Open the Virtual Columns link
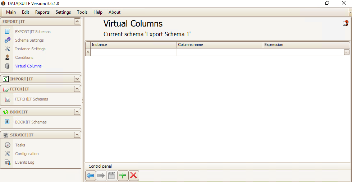The image size is (352, 182). pos(28,66)
